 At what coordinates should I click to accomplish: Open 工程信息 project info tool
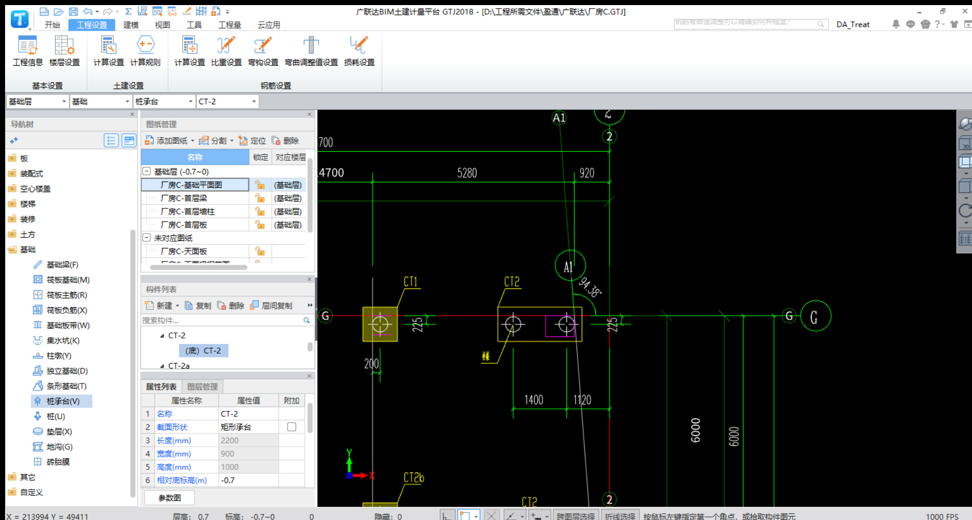coord(28,51)
